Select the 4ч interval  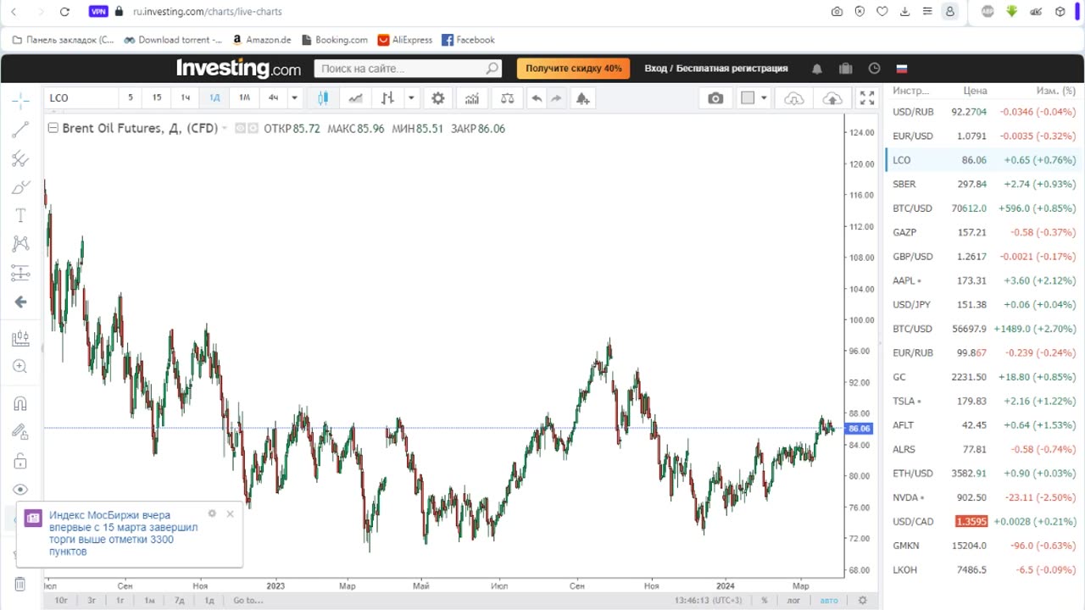(x=273, y=97)
